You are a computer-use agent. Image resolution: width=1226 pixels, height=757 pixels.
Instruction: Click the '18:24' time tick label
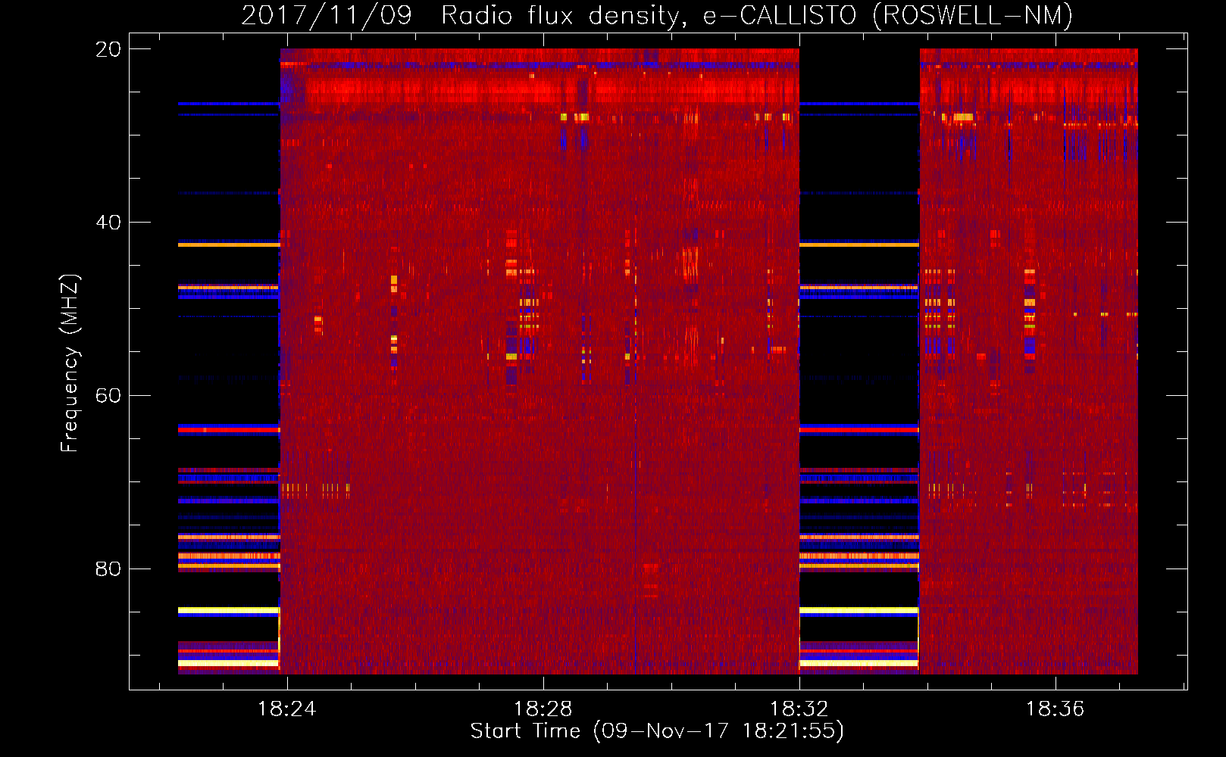(286, 709)
